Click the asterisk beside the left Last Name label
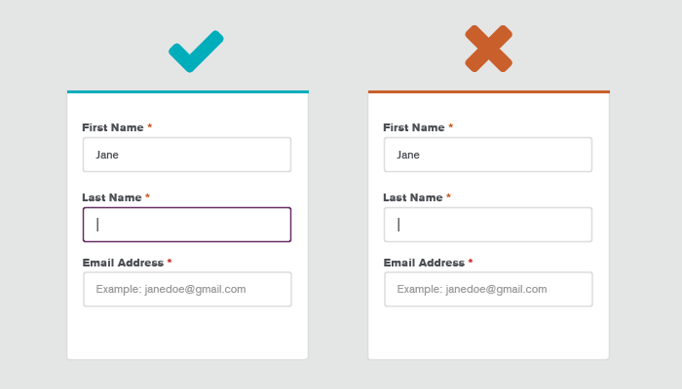The width and height of the screenshot is (682, 389). coord(147,197)
